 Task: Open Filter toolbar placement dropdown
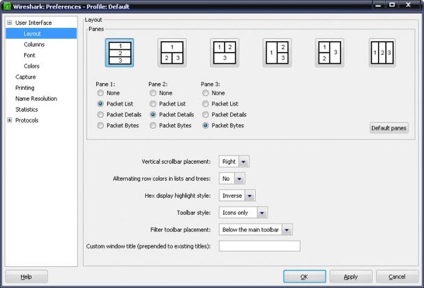[256, 230]
